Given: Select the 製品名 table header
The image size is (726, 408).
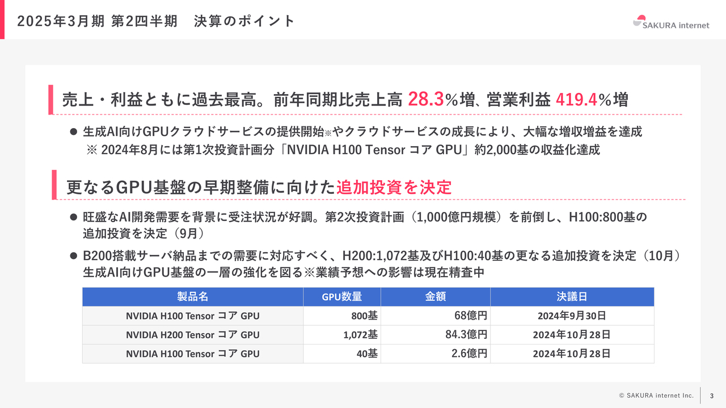Looking at the screenshot, I should click(x=193, y=296).
